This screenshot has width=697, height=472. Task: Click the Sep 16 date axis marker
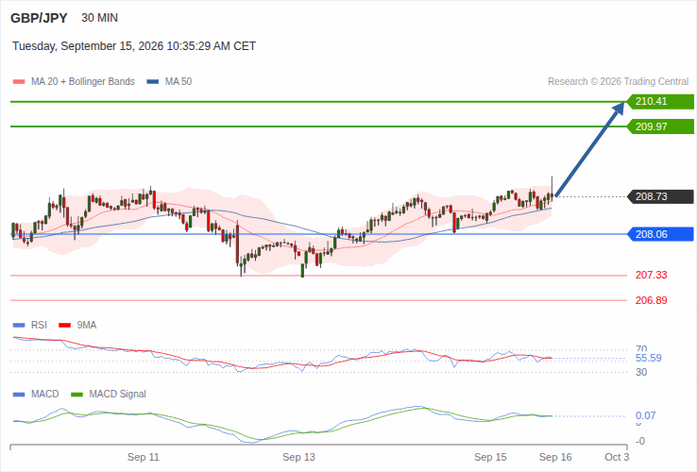[x=555, y=457]
